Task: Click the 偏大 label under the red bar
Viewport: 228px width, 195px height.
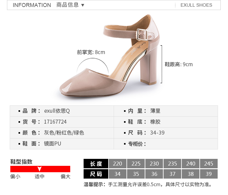Action: [x=65, y=176]
